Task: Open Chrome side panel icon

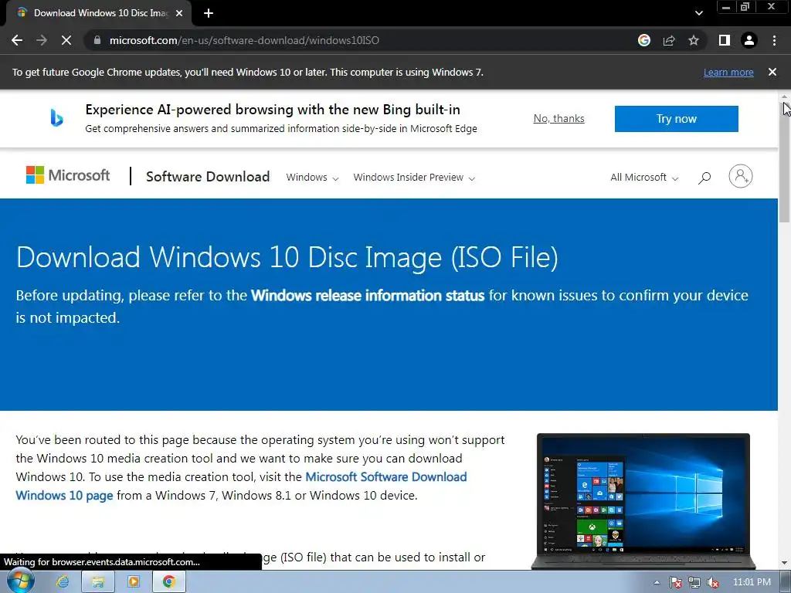Action: [725, 40]
